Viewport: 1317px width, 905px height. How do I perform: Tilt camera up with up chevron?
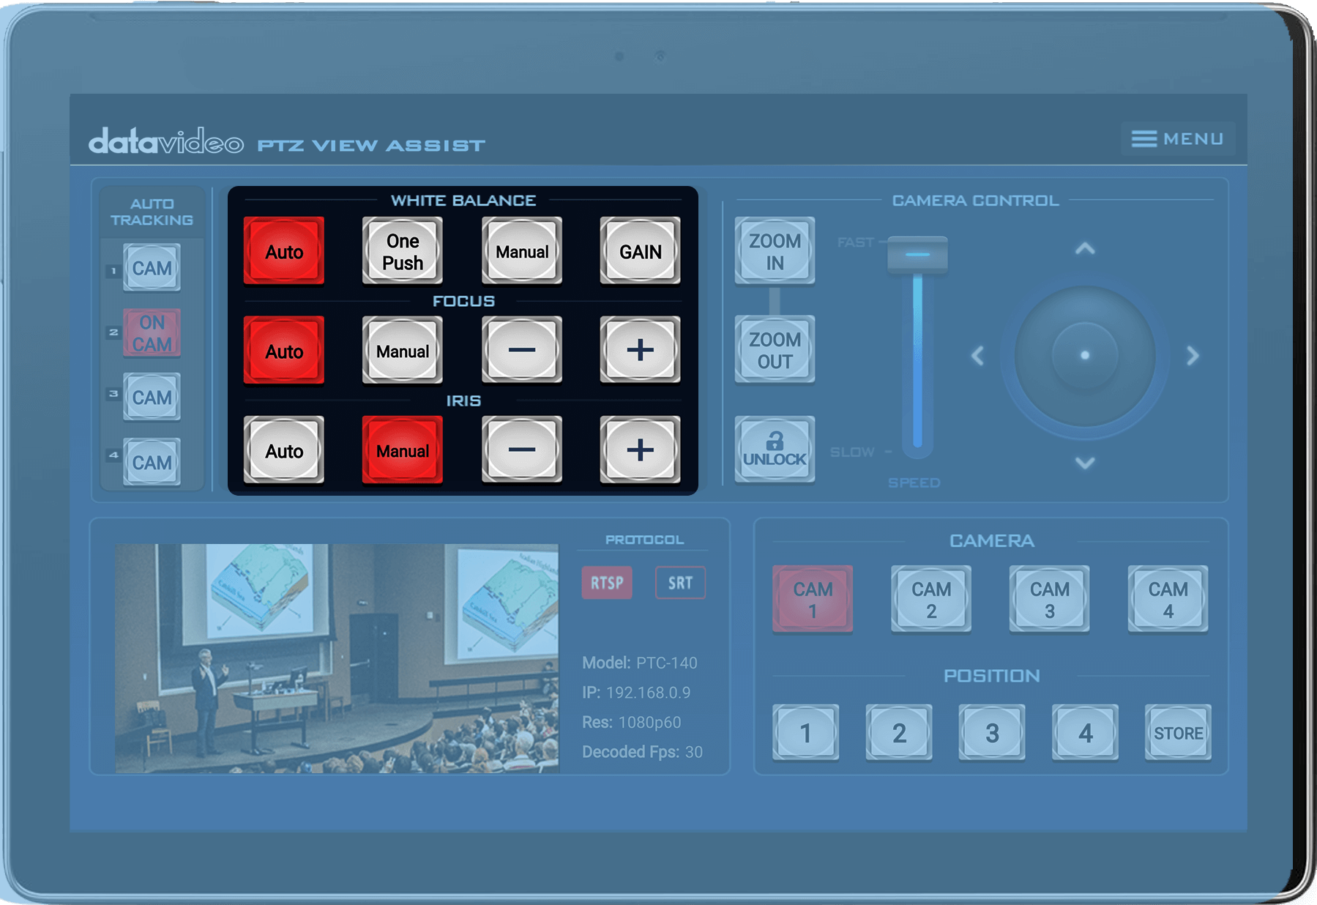[1085, 249]
